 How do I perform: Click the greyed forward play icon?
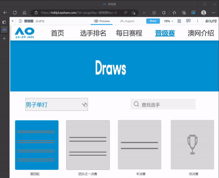144,13
